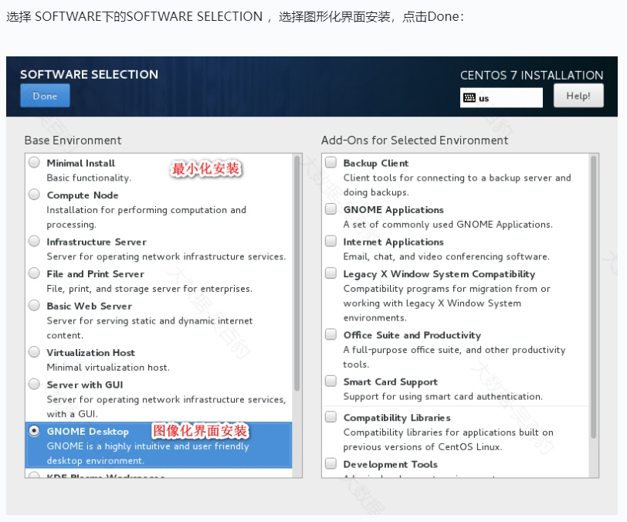Select the GNOME Desktop radio button
Image resolution: width=627 pixels, height=522 pixels.
tap(35, 431)
